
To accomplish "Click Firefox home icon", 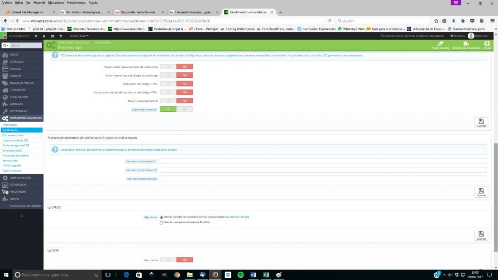I will tap(463, 21).
